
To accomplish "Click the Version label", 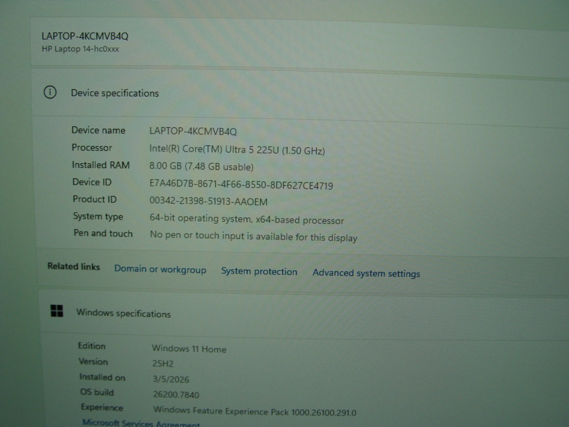I will [93, 361].
